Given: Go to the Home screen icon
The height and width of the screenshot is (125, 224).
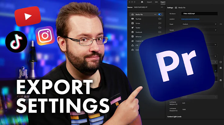Looking at the screenshot, I should coord(142,2).
